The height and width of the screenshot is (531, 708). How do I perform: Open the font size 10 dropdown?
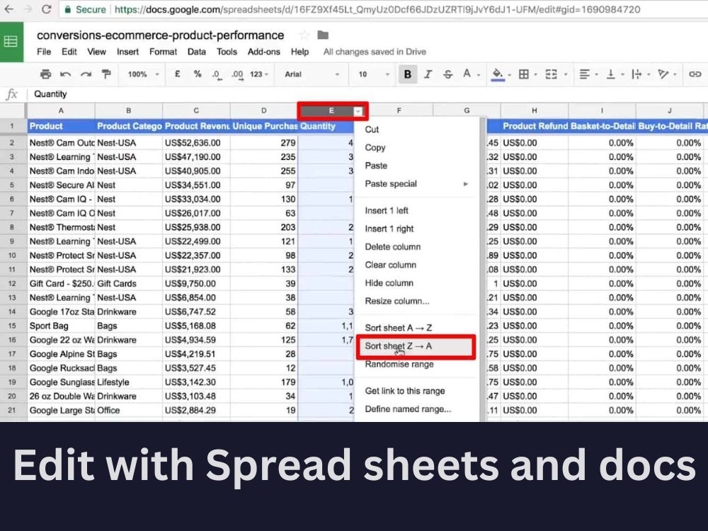click(x=373, y=74)
